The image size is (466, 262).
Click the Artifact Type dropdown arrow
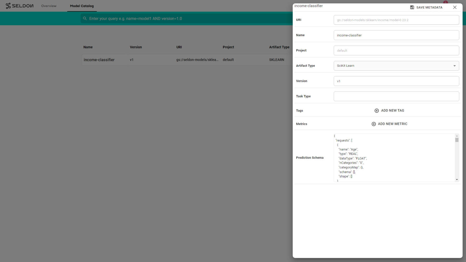coord(455,66)
